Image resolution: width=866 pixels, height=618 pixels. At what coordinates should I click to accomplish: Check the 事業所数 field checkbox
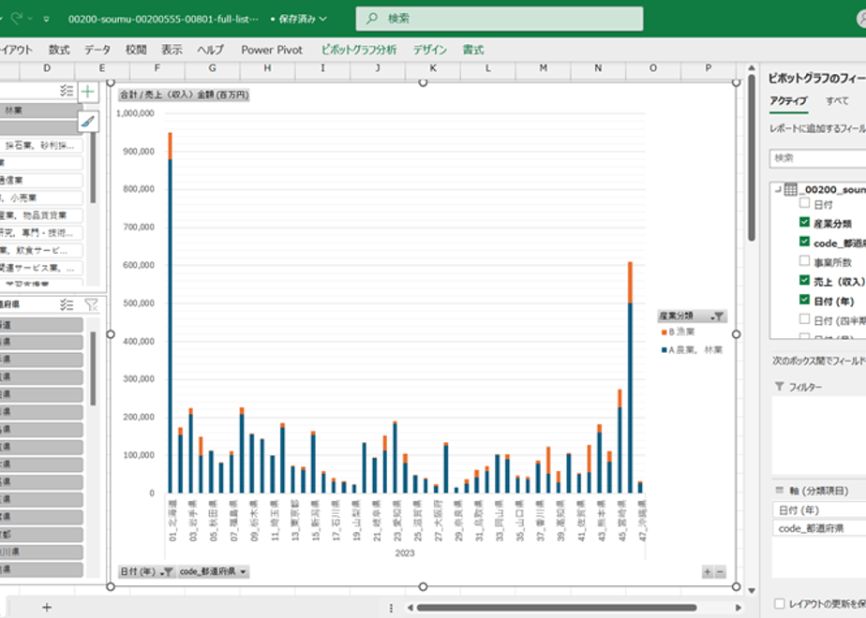coord(805,261)
